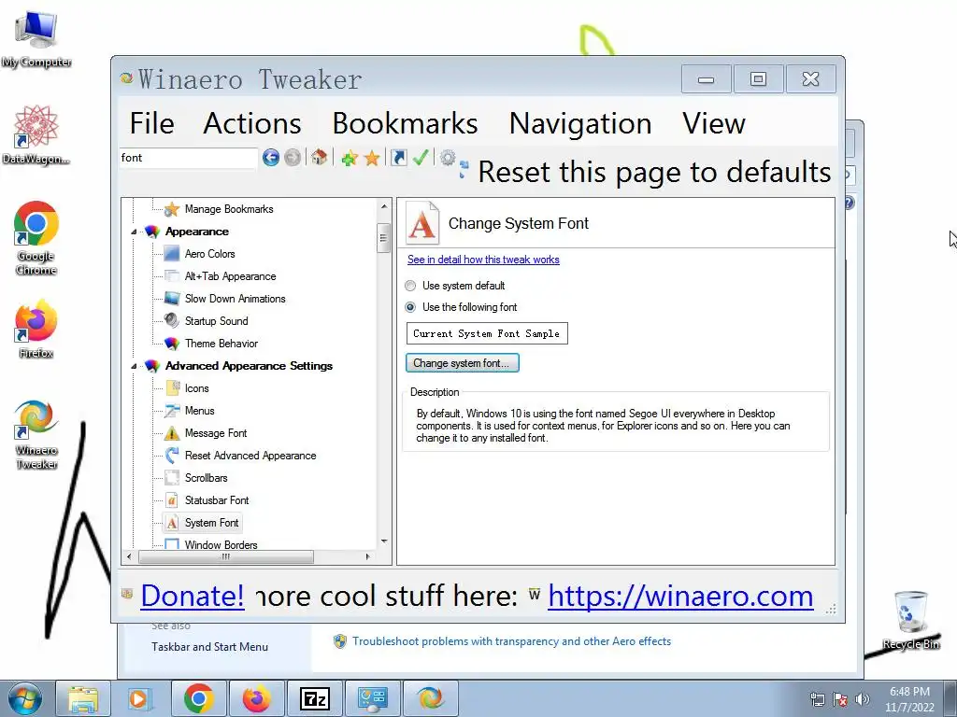Open My Computer desktop icon
Image resolution: width=957 pixels, height=717 pixels.
tap(36, 39)
